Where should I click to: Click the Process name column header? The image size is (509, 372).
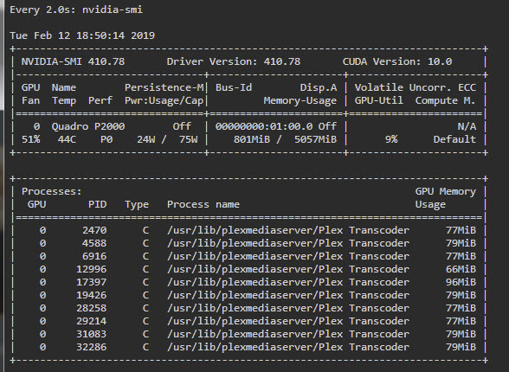(x=203, y=204)
